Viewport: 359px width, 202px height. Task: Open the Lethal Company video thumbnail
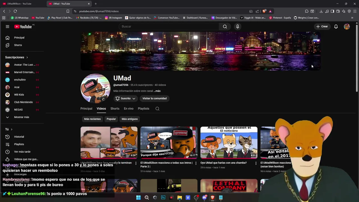pyautogui.click(x=229, y=186)
